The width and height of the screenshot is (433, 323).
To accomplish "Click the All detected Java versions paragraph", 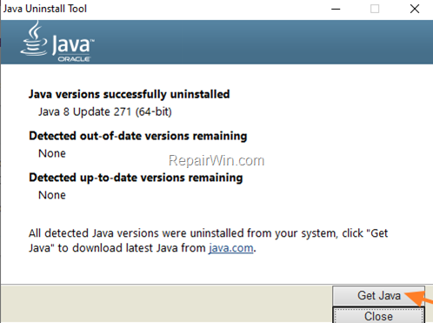I will [208, 240].
